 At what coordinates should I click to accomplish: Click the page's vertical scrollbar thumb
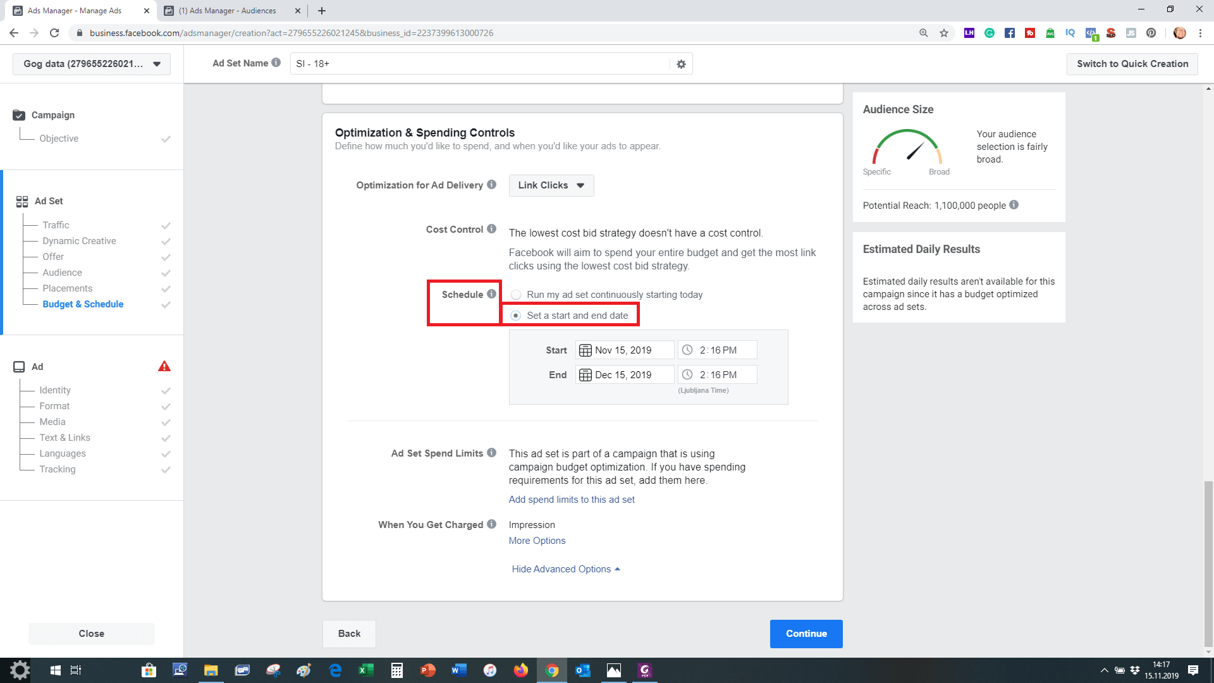(1208, 563)
